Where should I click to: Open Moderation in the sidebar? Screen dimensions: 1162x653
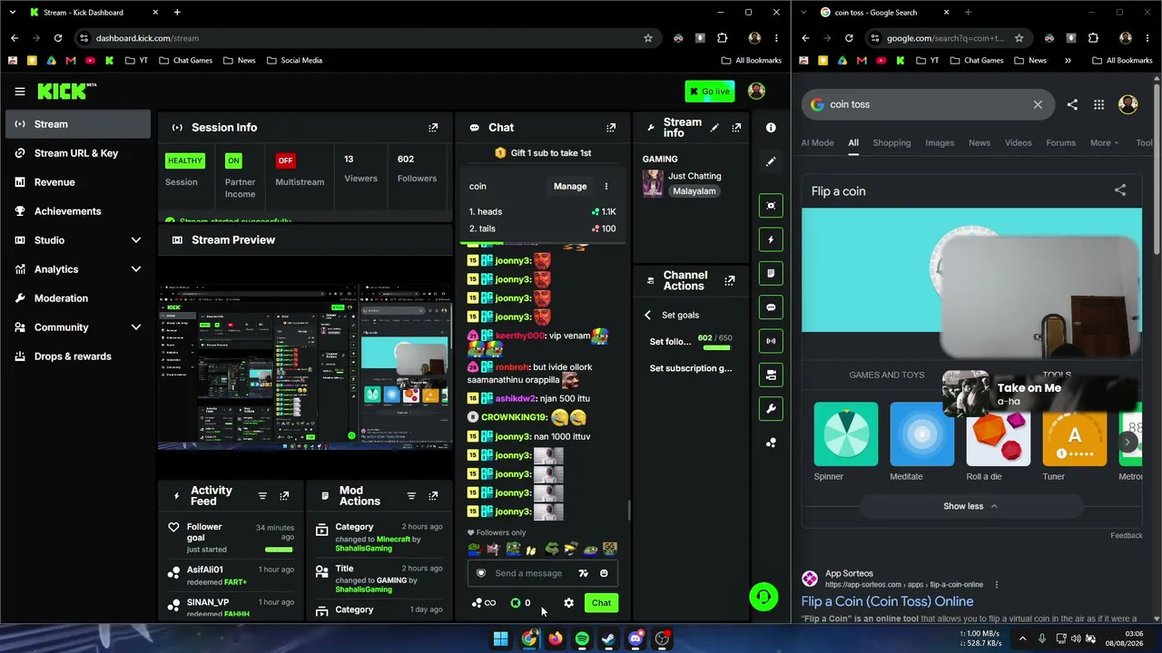click(x=78, y=298)
